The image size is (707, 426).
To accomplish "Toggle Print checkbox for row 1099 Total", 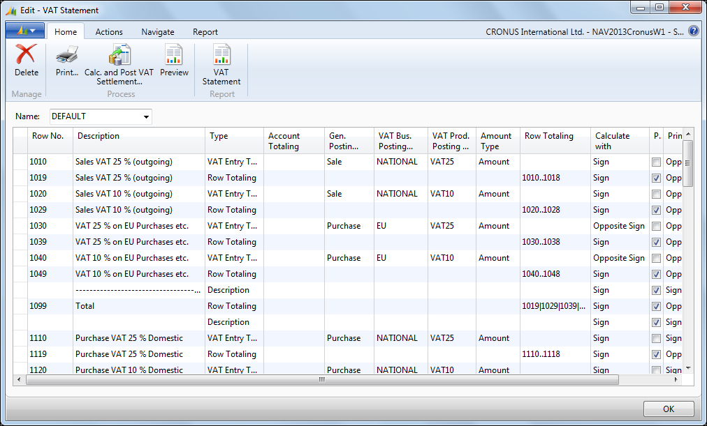I will click(656, 306).
